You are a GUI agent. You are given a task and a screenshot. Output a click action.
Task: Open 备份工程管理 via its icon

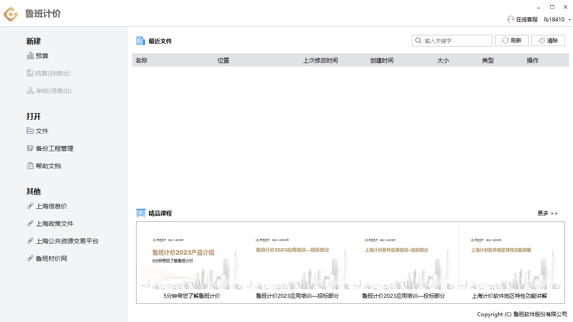click(30, 148)
